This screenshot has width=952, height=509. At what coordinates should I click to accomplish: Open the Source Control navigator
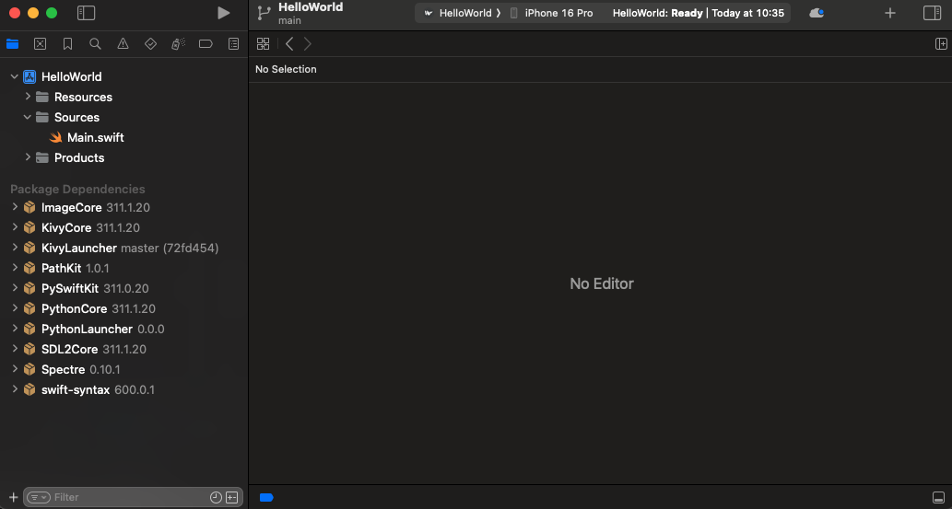pyautogui.click(x=40, y=43)
